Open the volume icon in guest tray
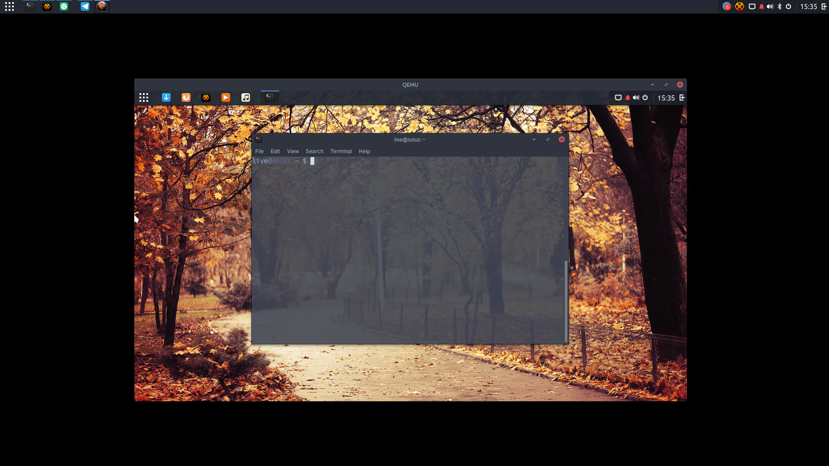Screen dimensions: 829x466 (636, 98)
